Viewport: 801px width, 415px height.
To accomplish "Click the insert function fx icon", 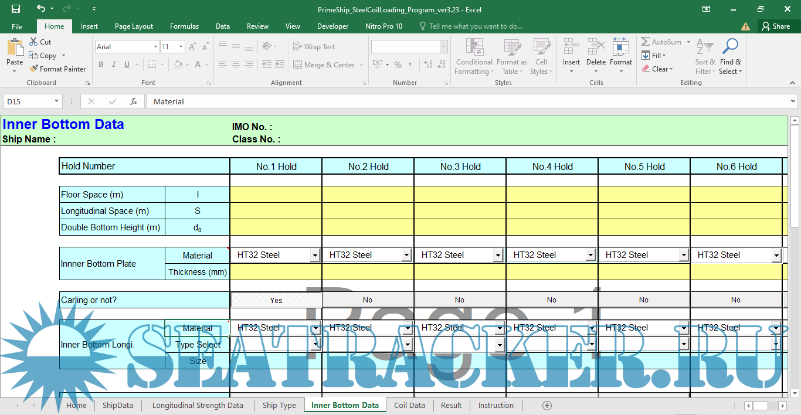I will (134, 101).
